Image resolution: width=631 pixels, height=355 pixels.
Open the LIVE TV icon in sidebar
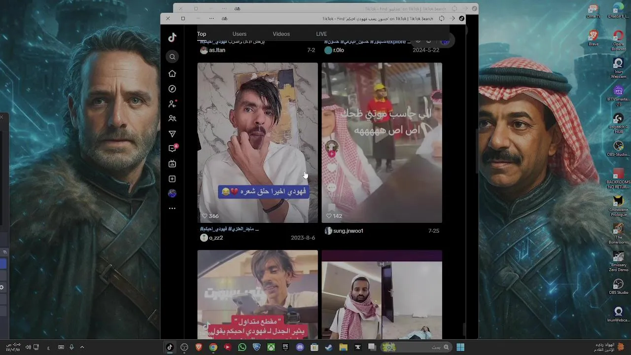(172, 164)
